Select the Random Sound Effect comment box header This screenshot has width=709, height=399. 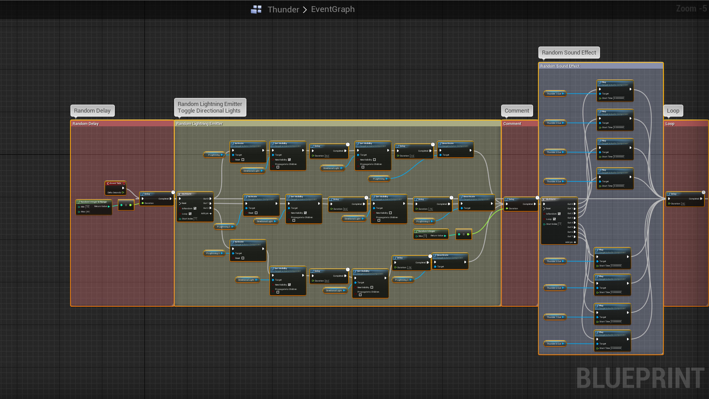click(601, 66)
